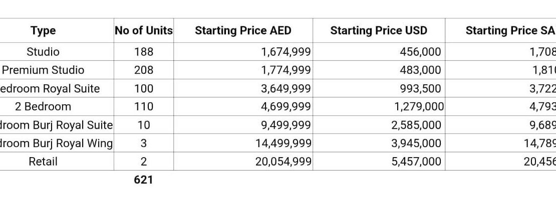Click the Studio row label
The height and width of the screenshot is (206, 556).
pos(43,52)
